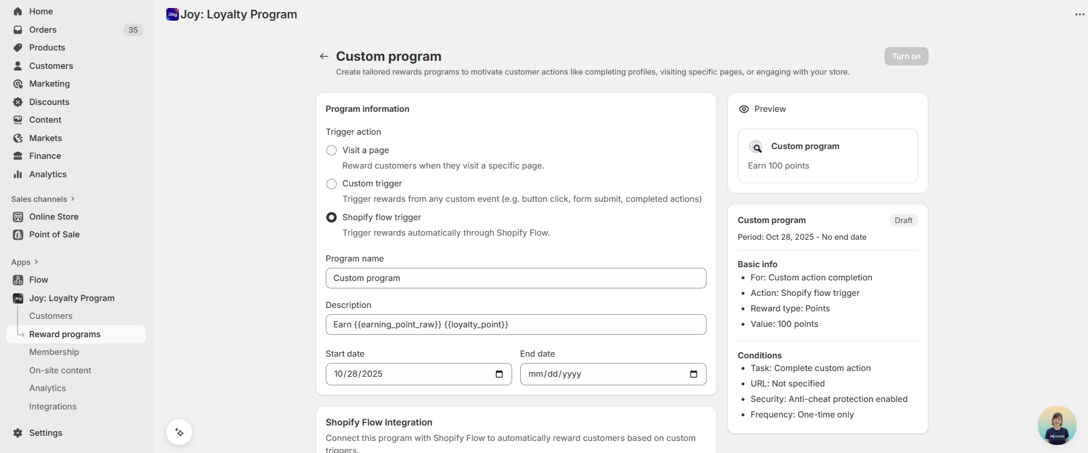Click the Customers person icon

[18, 66]
